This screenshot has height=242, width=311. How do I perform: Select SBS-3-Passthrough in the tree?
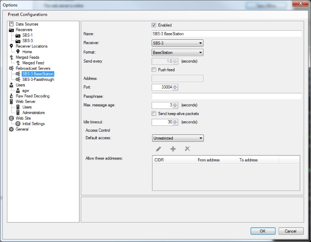click(38, 80)
